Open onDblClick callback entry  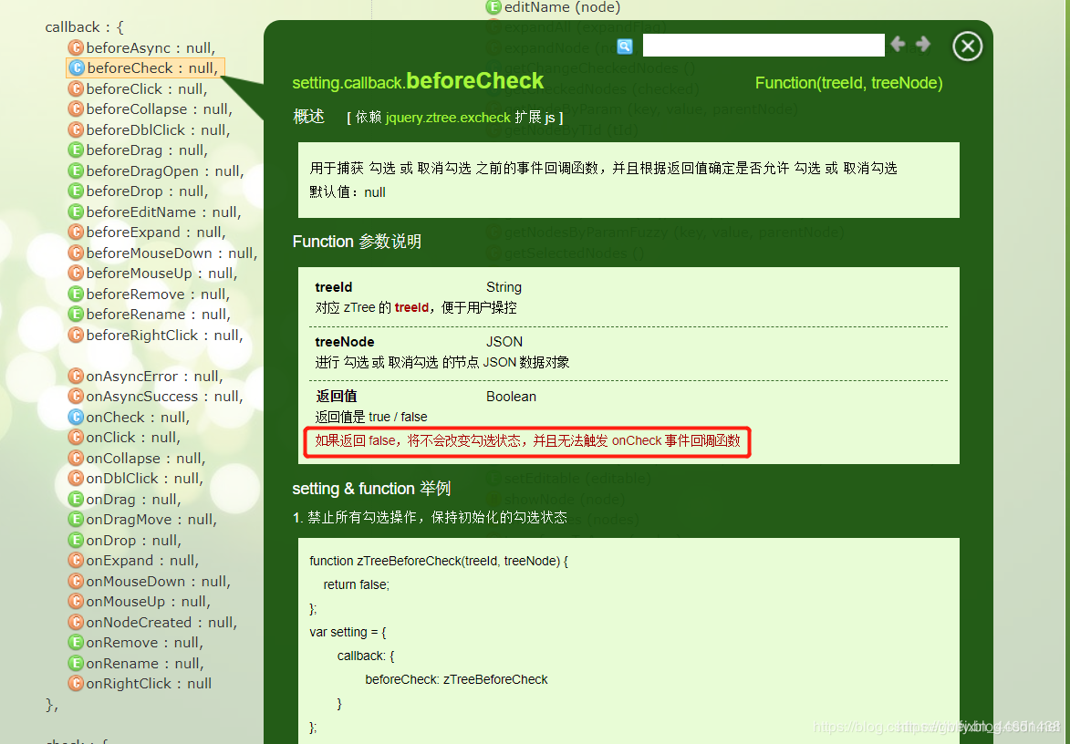click(x=136, y=478)
